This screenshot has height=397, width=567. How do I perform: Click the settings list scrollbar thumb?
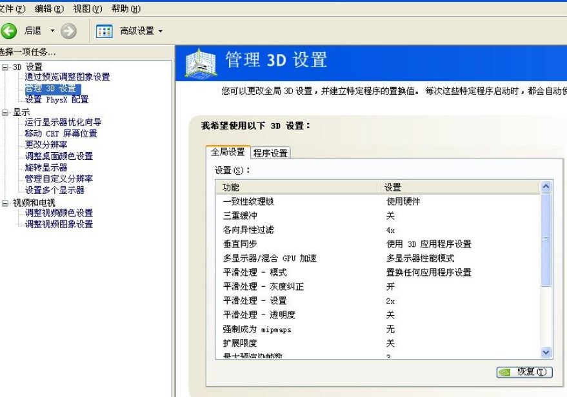point(546,240)
